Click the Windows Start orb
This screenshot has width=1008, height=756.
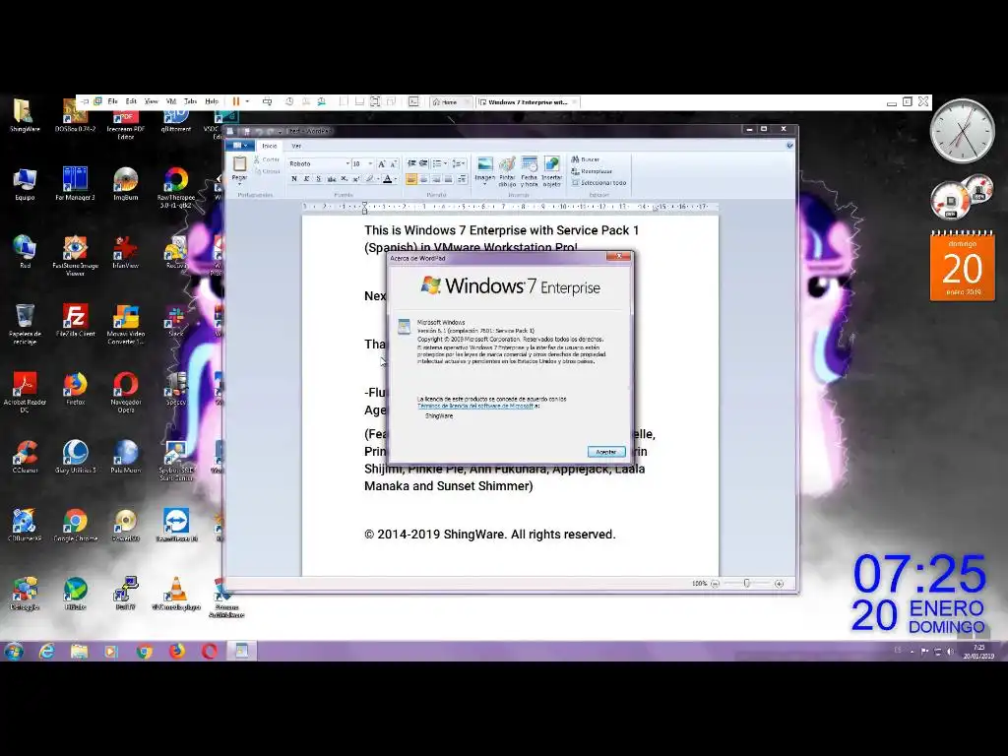coord(14,652)
